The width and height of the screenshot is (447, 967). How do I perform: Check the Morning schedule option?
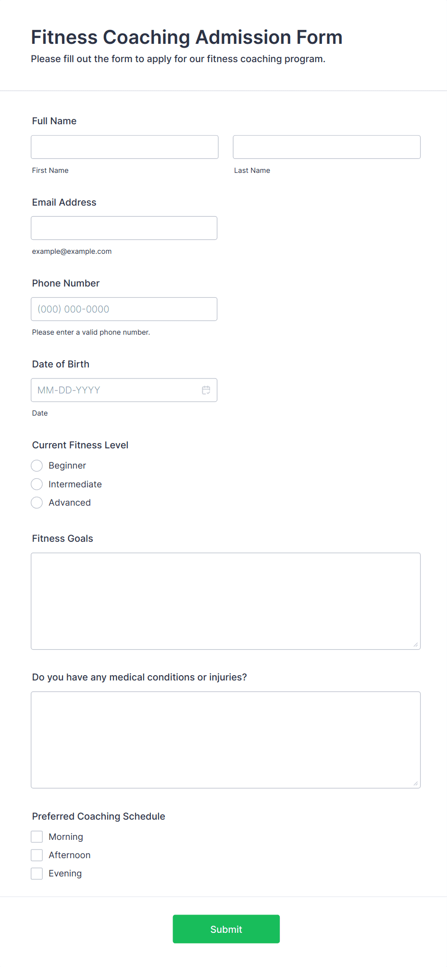coord(37,836)
